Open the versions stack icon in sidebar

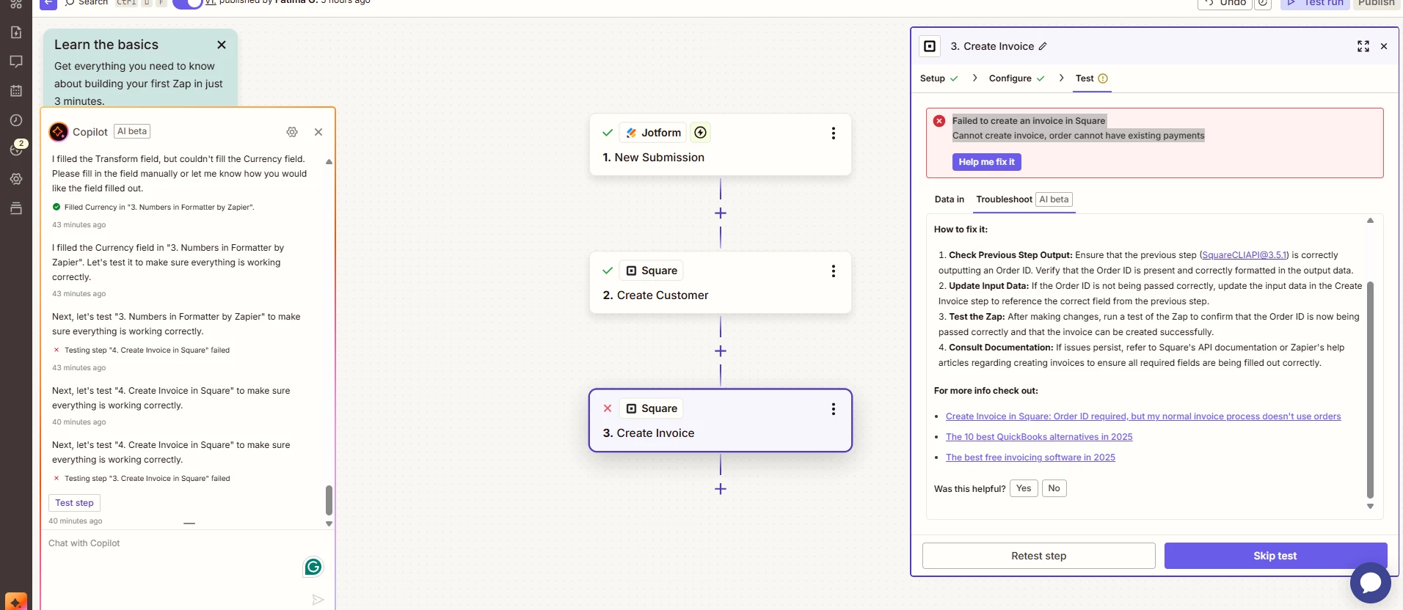[x=16, y=208]
